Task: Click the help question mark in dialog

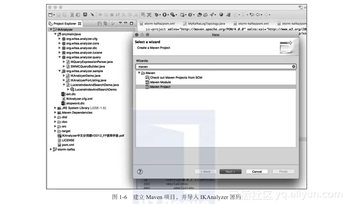Action: (140, 172)
